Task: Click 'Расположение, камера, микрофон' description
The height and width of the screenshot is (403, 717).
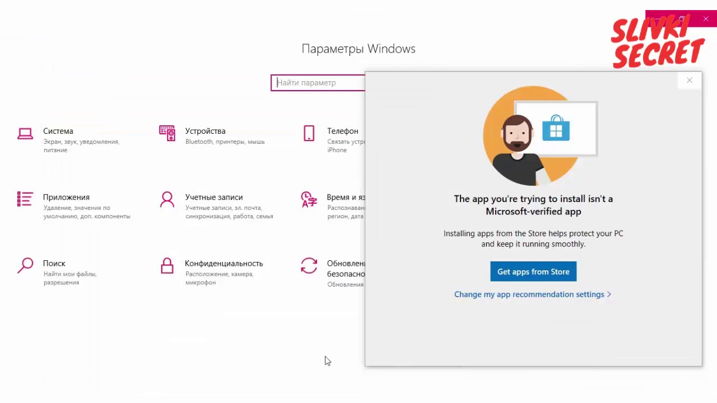Action: (220, 278)
